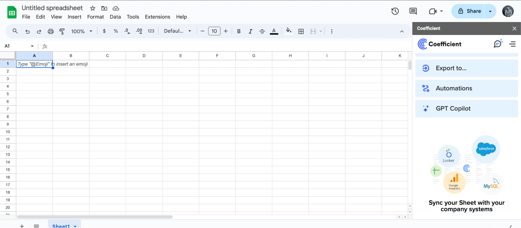Toggle bold formatting
The width and height of the screenshot is (521, 228).
pos(239,31)
